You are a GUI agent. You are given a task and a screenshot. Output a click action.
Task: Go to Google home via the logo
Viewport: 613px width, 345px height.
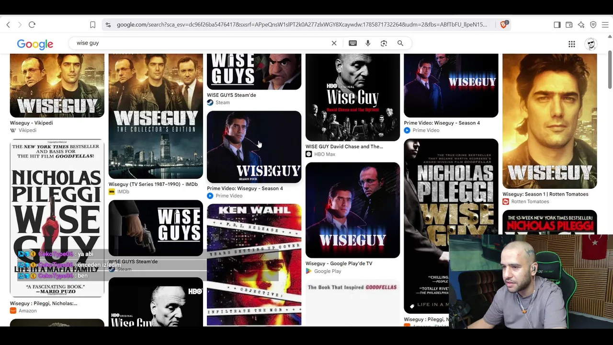point(35,44)
